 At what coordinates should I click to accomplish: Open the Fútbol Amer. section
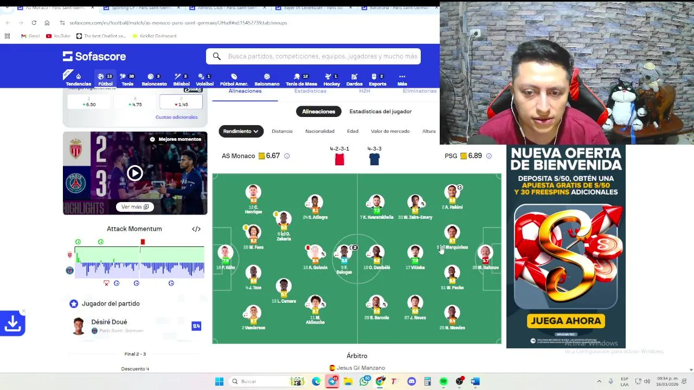pyautogui.click(x=234, y=80)
